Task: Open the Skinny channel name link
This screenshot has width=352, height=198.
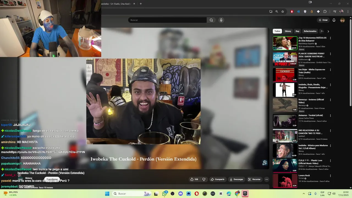Action: 29,178
